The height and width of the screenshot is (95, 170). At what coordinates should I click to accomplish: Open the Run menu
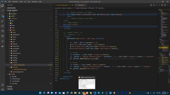(x=29, y=2)
